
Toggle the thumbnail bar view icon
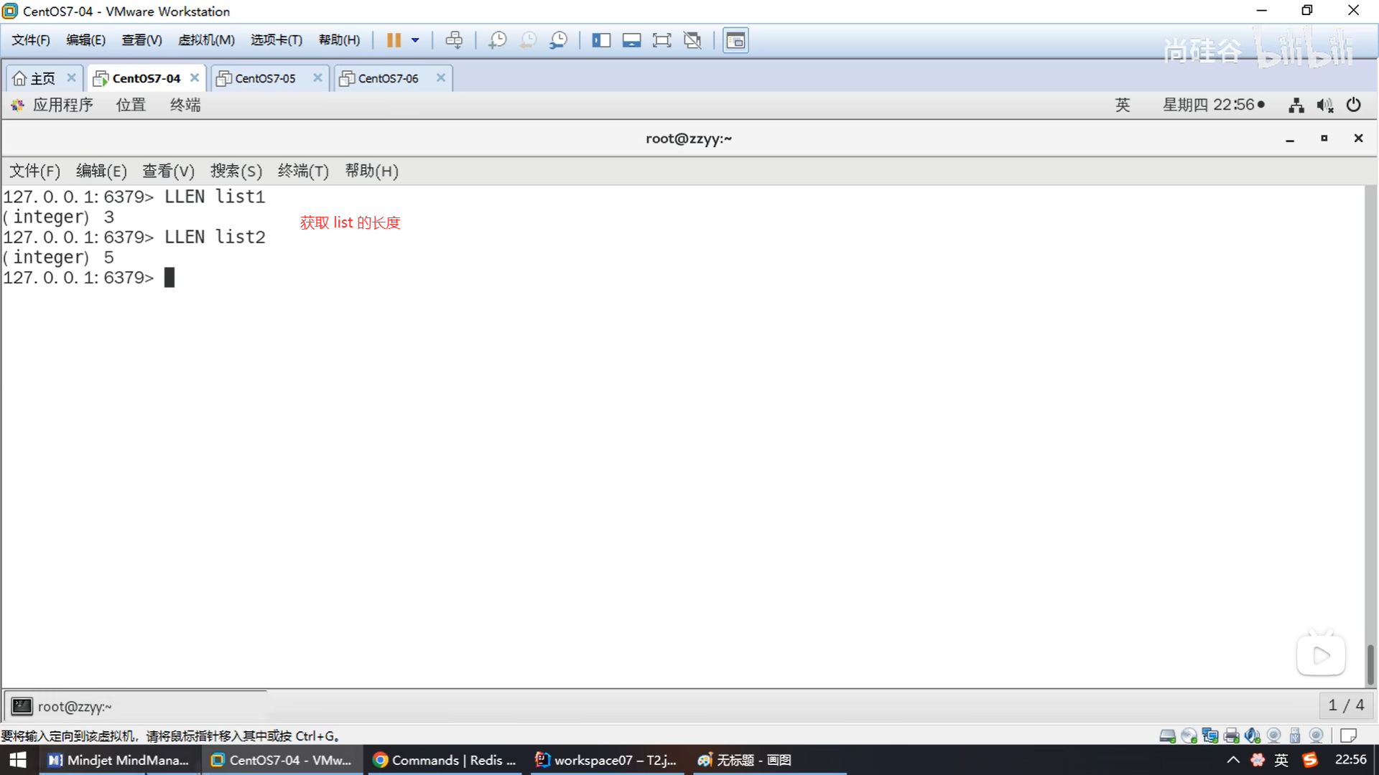click(631, 40)
